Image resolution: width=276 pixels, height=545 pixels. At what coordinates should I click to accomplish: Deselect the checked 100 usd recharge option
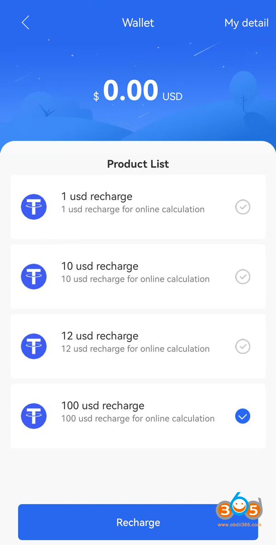point(243,416)
